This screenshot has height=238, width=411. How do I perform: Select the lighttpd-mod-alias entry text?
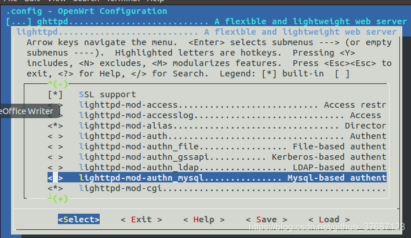(x=126, y=126)
